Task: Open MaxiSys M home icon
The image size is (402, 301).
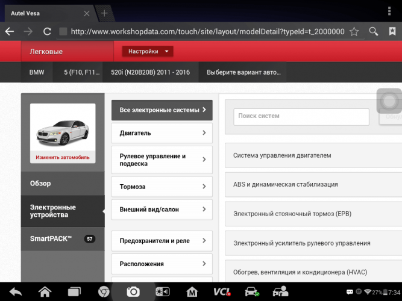Action: (x=192, y=291)
